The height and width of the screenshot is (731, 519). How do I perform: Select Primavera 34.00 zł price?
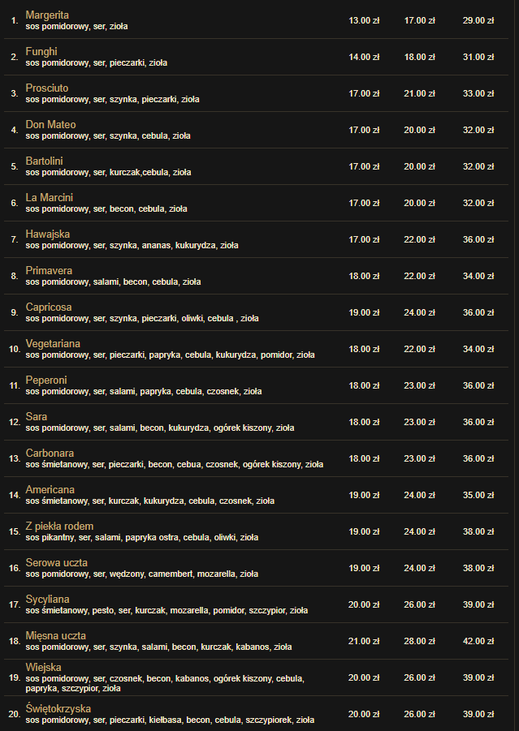point(478,276)
